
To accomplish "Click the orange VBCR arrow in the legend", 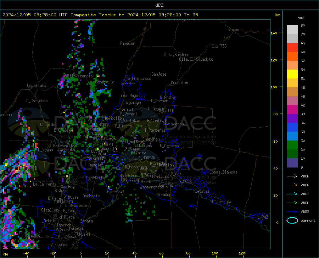I will pos(292,185).
